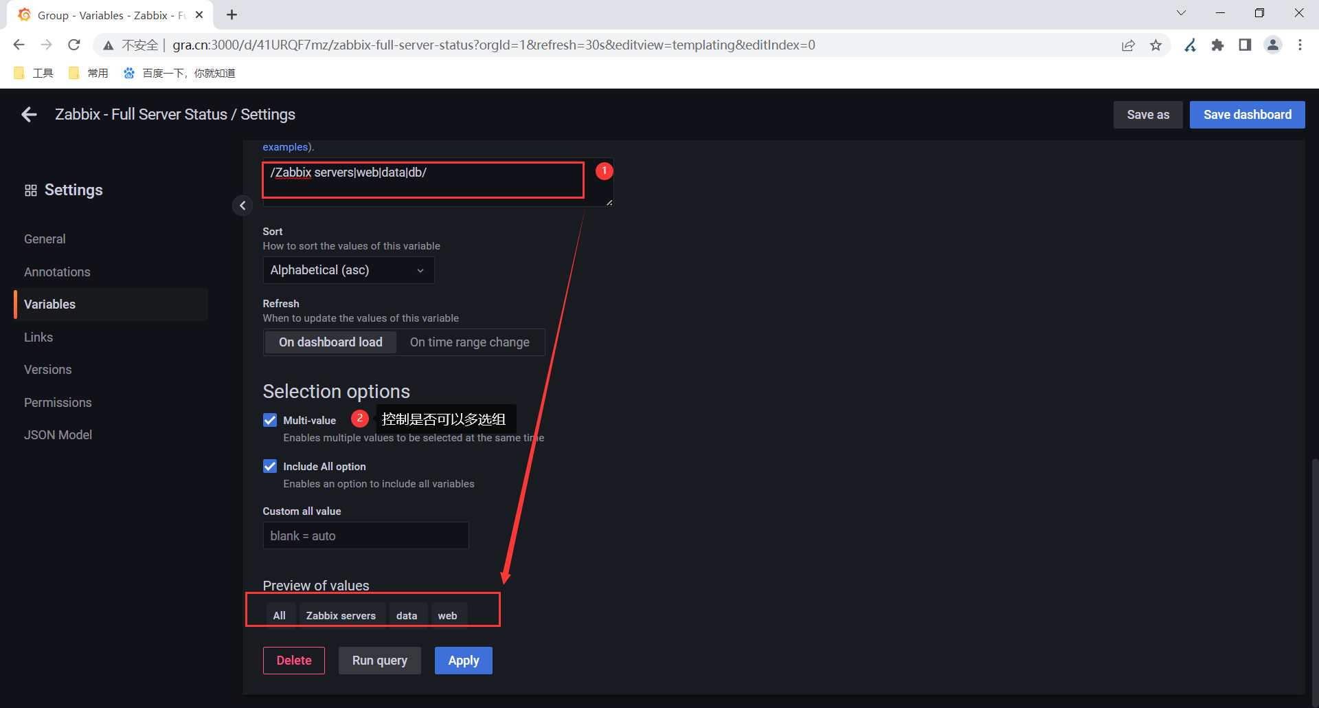Open JSON Model settings section
The image size is (1319, 708).
(58, 435)
